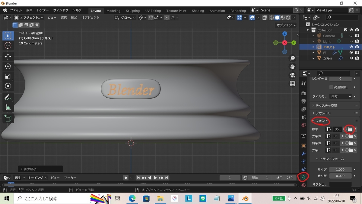Open the レンダー menu
This screenshot has height=204, width=362.
(43, 10)
